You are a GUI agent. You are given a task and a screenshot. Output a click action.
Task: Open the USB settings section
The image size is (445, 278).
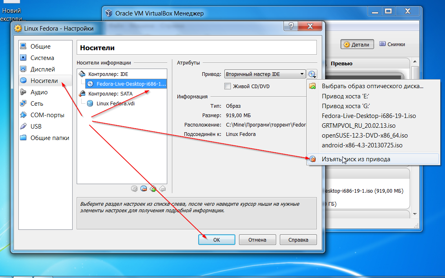(x=36, y=127)
